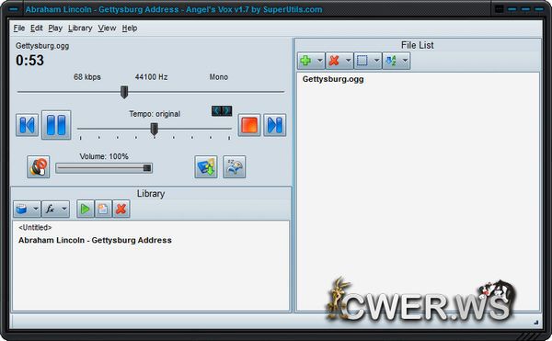Click the Volume: 100% label

coord(104,156)
